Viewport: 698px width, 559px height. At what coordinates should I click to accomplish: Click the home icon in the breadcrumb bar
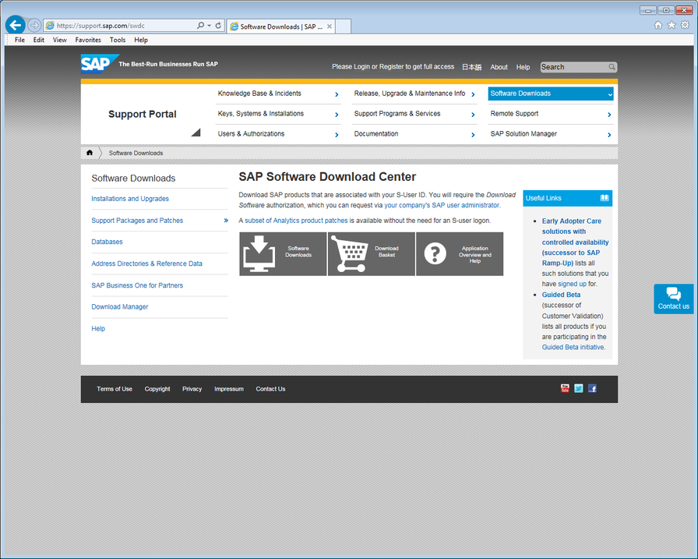pos(90,153)
